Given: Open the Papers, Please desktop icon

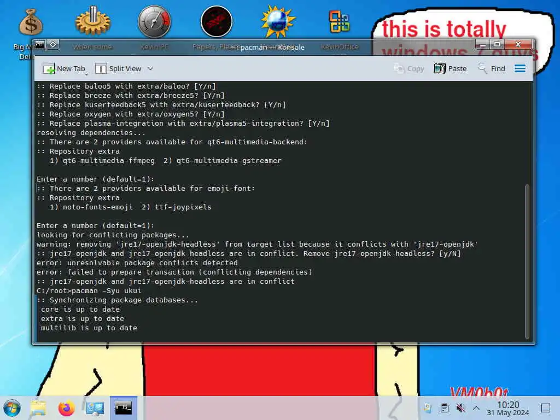Looking at the screenshot, I should (216, 21).
